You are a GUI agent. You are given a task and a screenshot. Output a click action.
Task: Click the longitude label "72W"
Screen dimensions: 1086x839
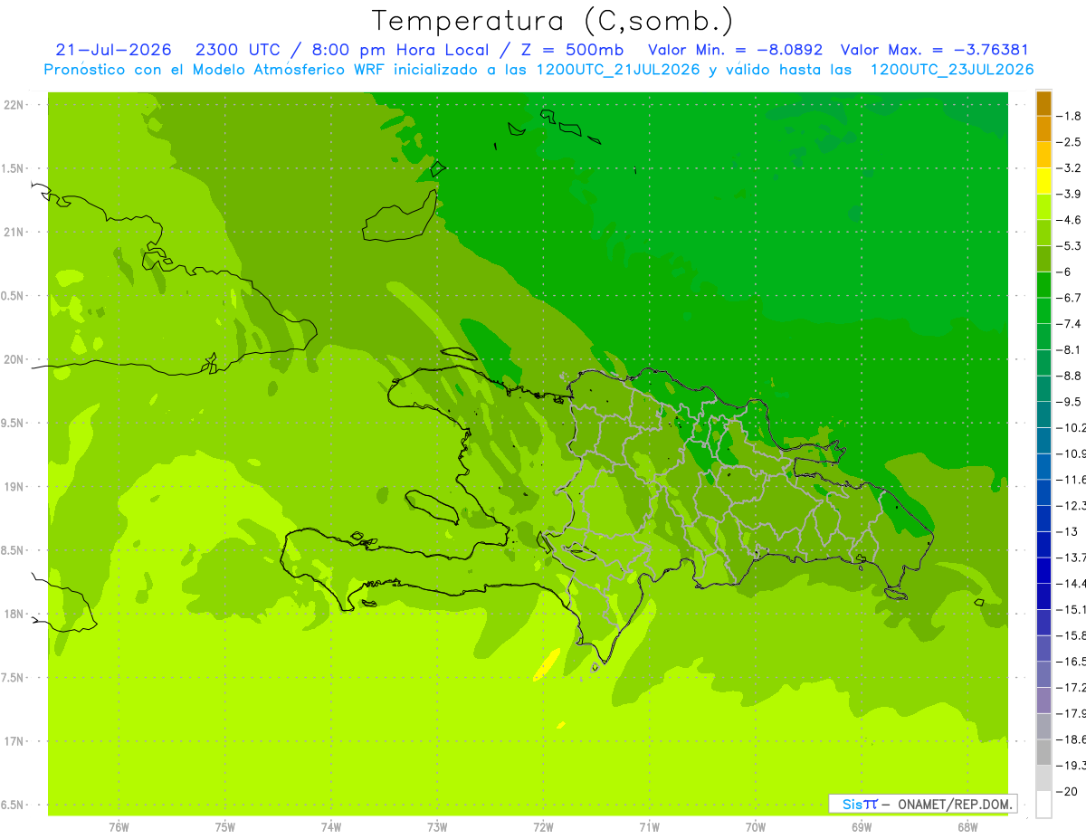[x=543, y=826]
